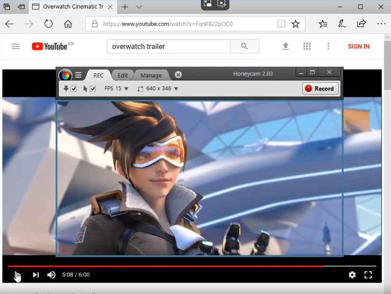Click the YouTube search magnifier button
The height and width of the screenshot is (294, 391).
pos(245,46)
